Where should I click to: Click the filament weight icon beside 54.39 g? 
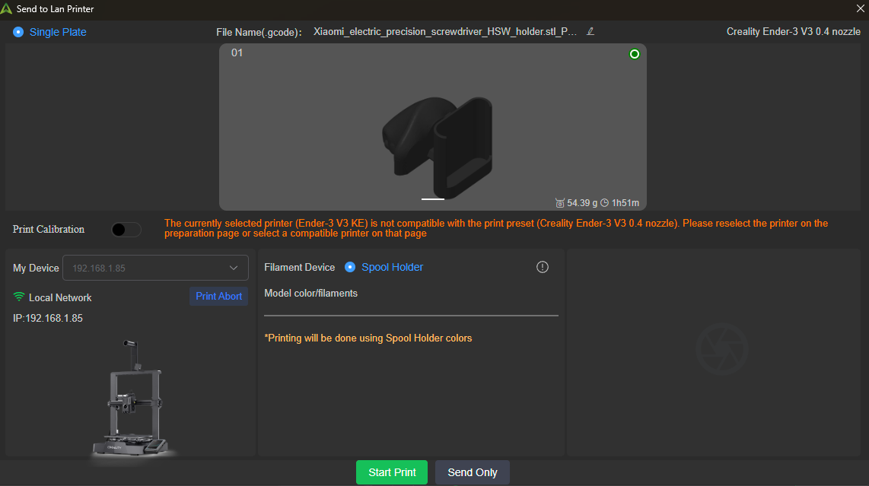pyautogui.click(x=560, y=203)
